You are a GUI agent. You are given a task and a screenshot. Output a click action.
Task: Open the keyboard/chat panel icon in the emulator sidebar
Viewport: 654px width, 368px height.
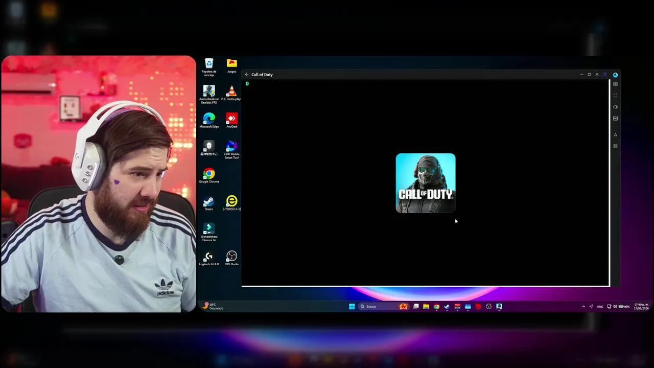point(615,84)
